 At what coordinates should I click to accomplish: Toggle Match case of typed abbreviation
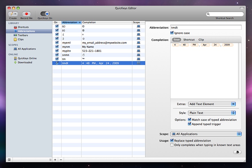click(190, 119)
